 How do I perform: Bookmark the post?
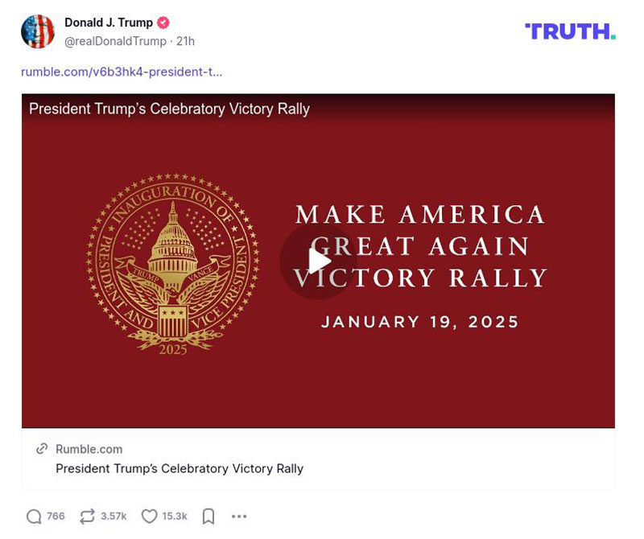pos(208,516)
